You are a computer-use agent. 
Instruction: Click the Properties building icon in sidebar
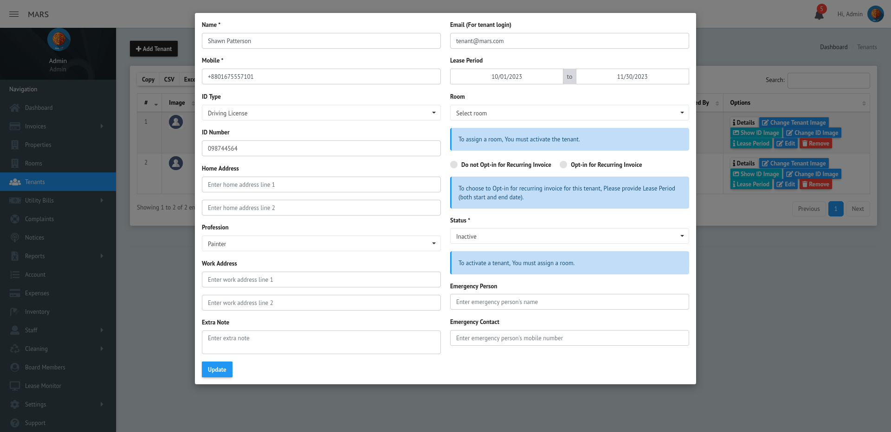point(15,145)
